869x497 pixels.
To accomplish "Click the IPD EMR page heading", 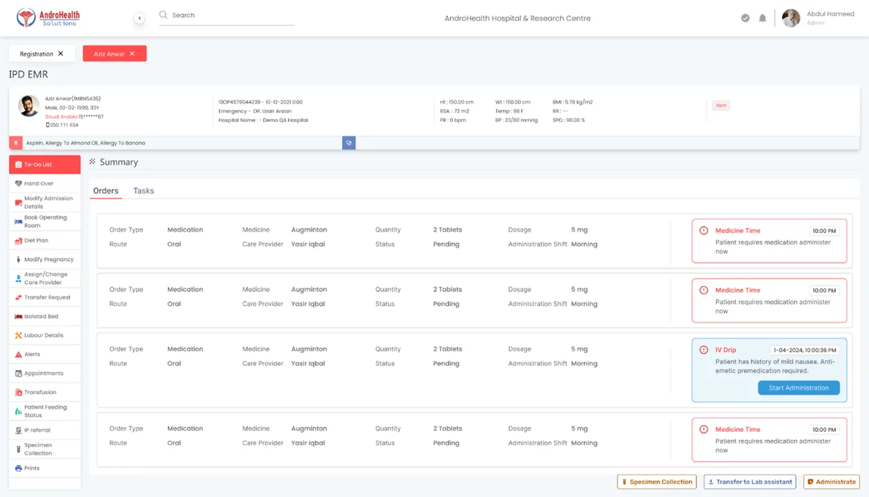I will (29, 75).
